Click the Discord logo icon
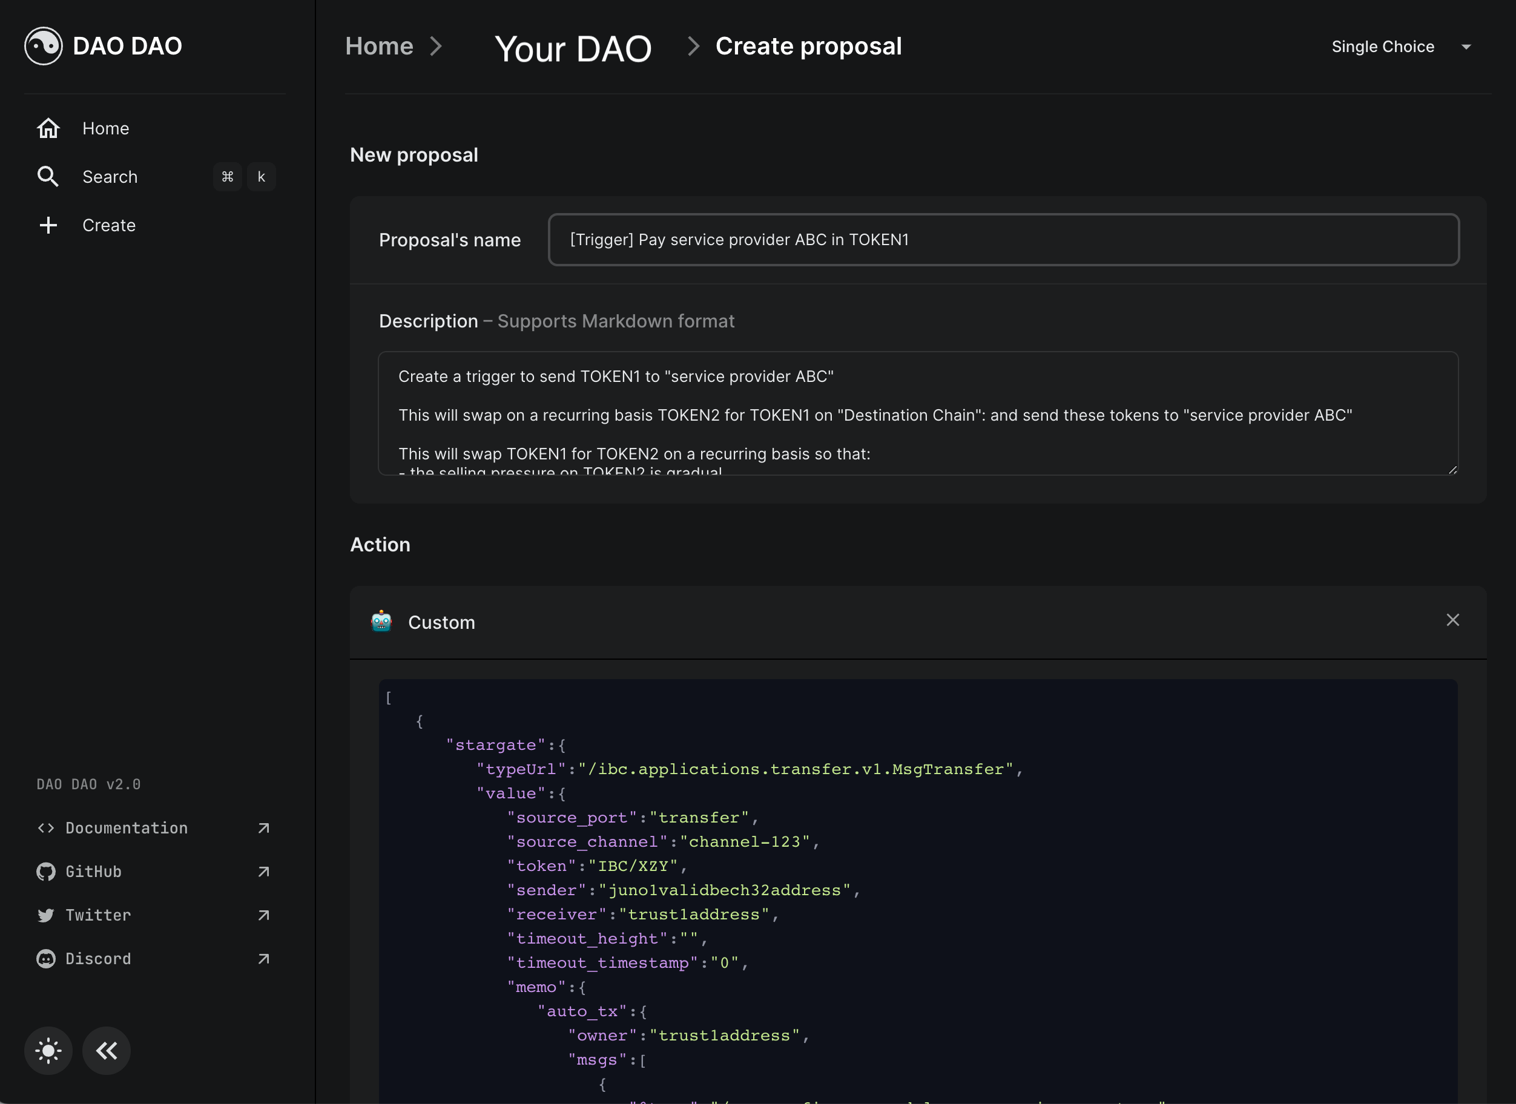Image resolution: width=1516 pixels, height=1104 pixels. coord(45,958)
